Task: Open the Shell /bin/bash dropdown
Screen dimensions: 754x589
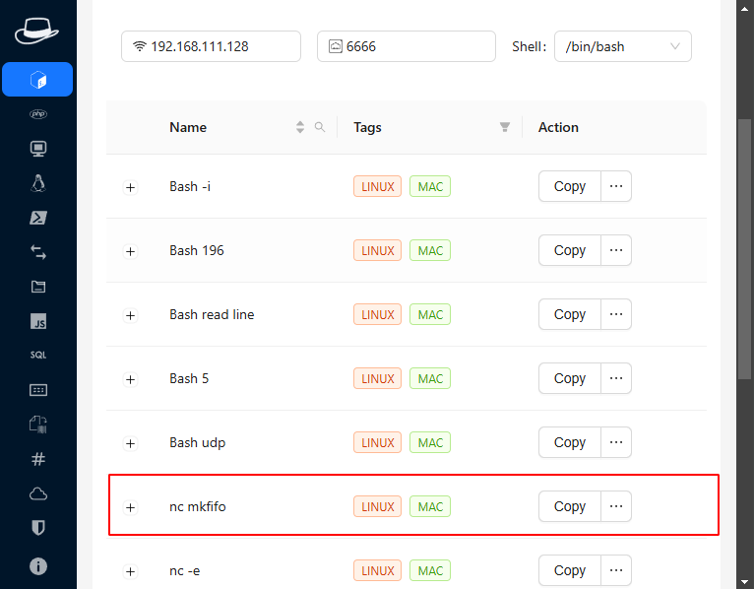Action: pos(622,46)
